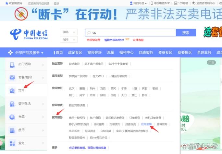
Task: Open the 湖北 province dropdown
Action: click(68, 32)
